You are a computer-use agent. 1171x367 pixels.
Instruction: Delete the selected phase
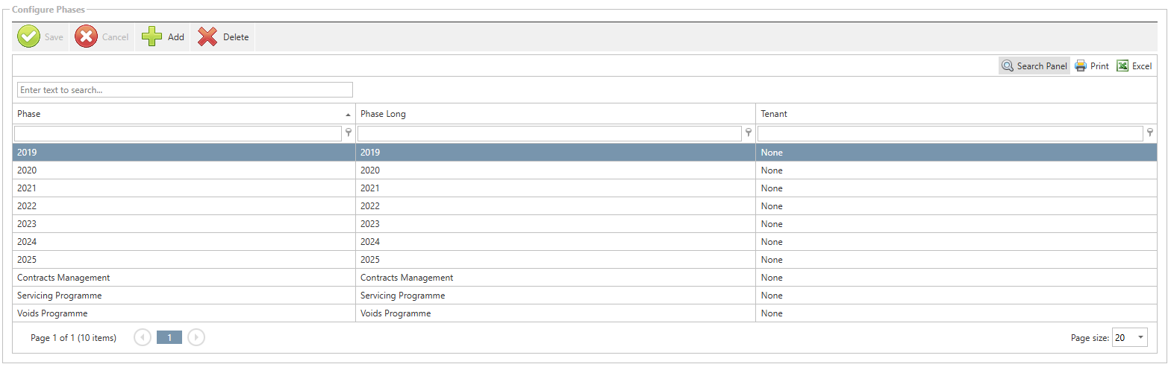[223, 36]
